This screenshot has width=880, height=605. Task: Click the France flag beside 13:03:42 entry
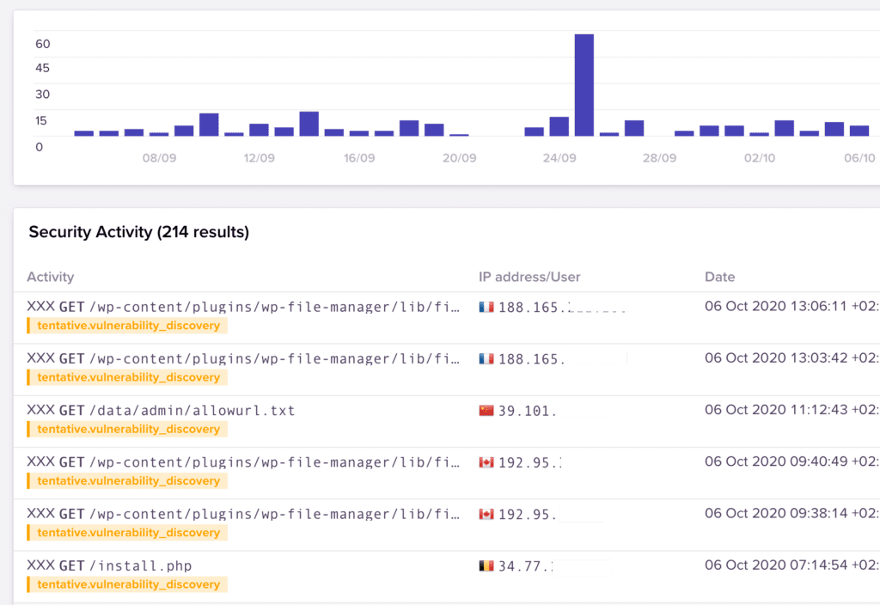[x=486, y=358]
